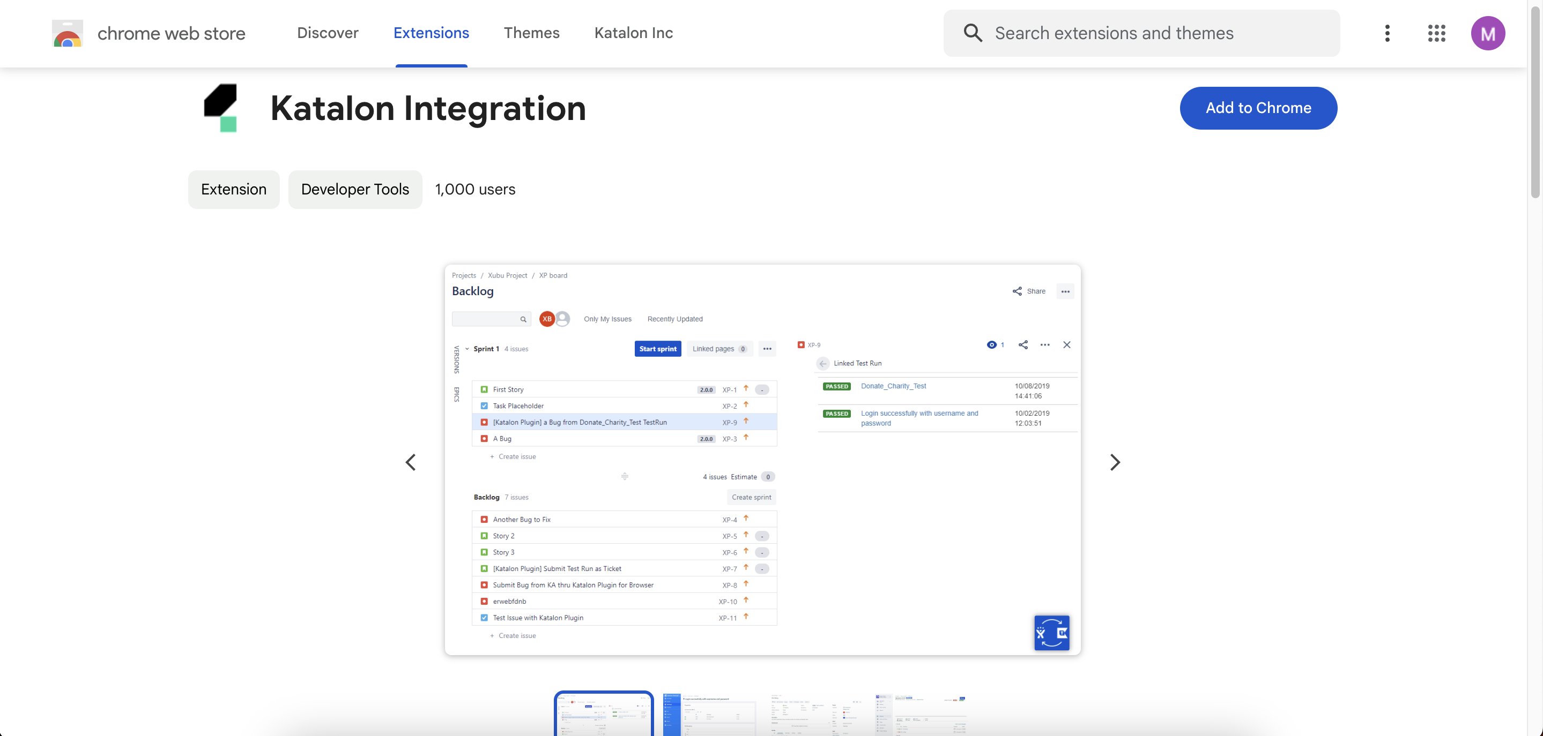
Task: Open the three-dot more options menu
Action: 1388,33
